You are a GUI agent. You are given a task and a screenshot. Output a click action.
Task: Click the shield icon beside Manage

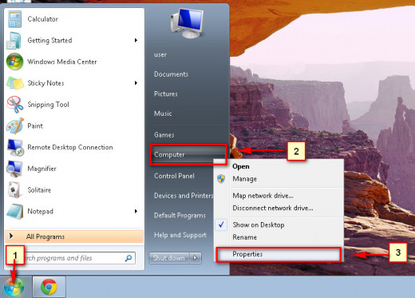click(221, 179)
